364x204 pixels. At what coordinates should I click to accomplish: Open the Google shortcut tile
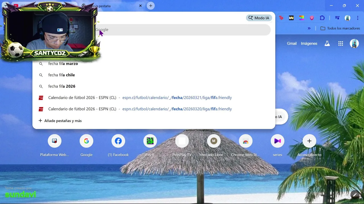pos(86,146)
